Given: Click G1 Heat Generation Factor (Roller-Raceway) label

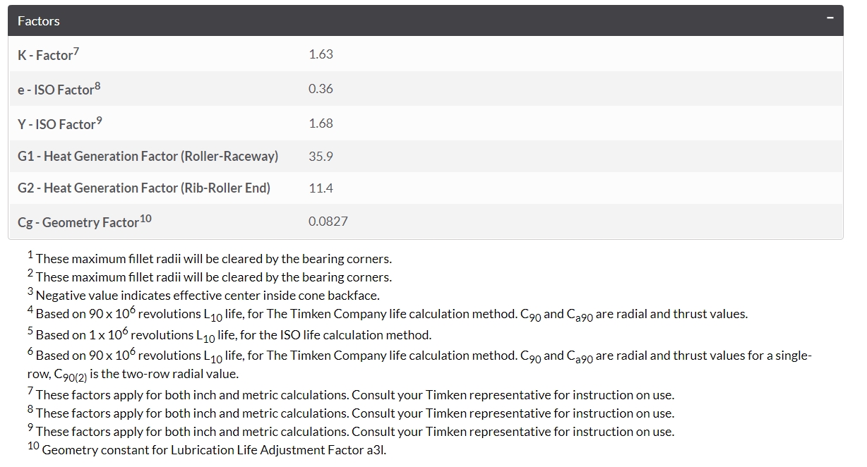Looking at the screenshot, I should pyautogui.click(x=148, y=156).
